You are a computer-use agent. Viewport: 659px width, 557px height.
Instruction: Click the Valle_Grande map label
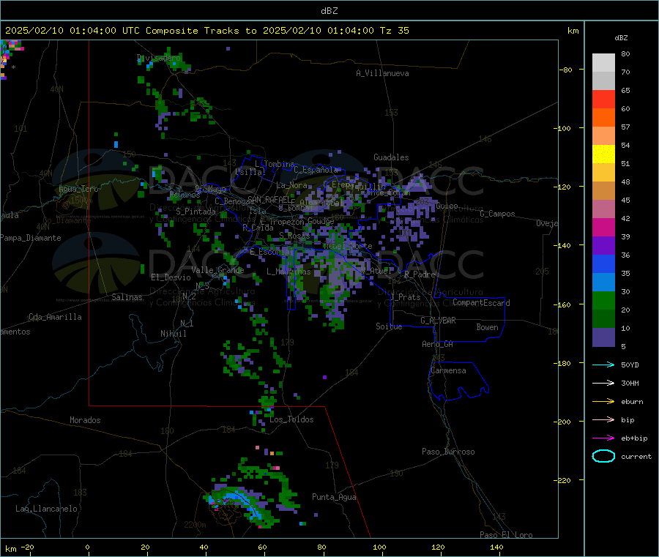217,270
